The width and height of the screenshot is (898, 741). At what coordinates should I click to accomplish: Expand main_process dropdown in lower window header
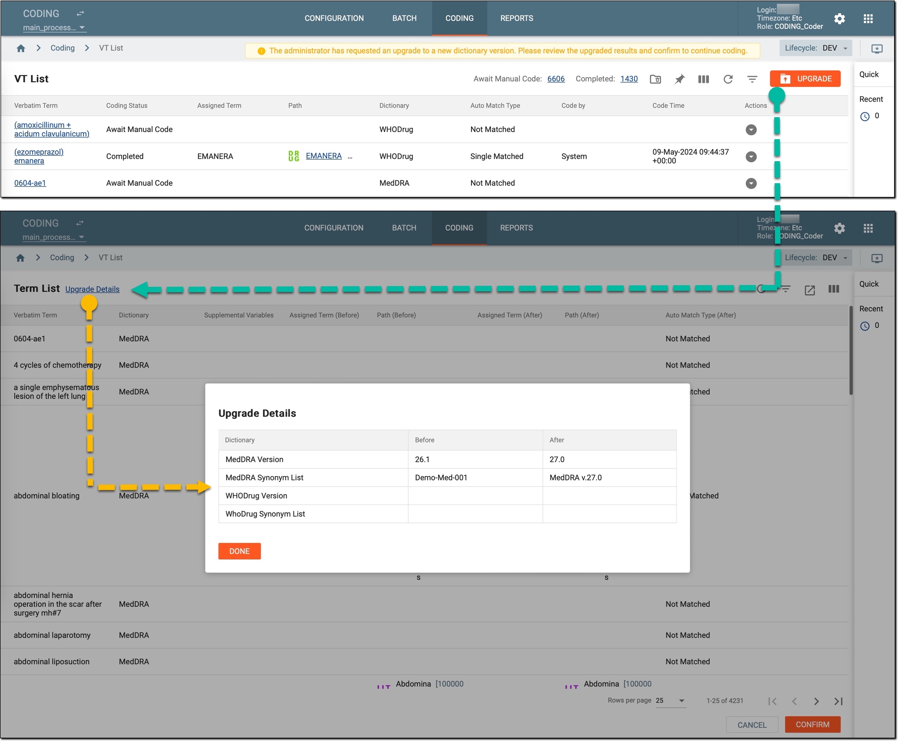point(54,237)
